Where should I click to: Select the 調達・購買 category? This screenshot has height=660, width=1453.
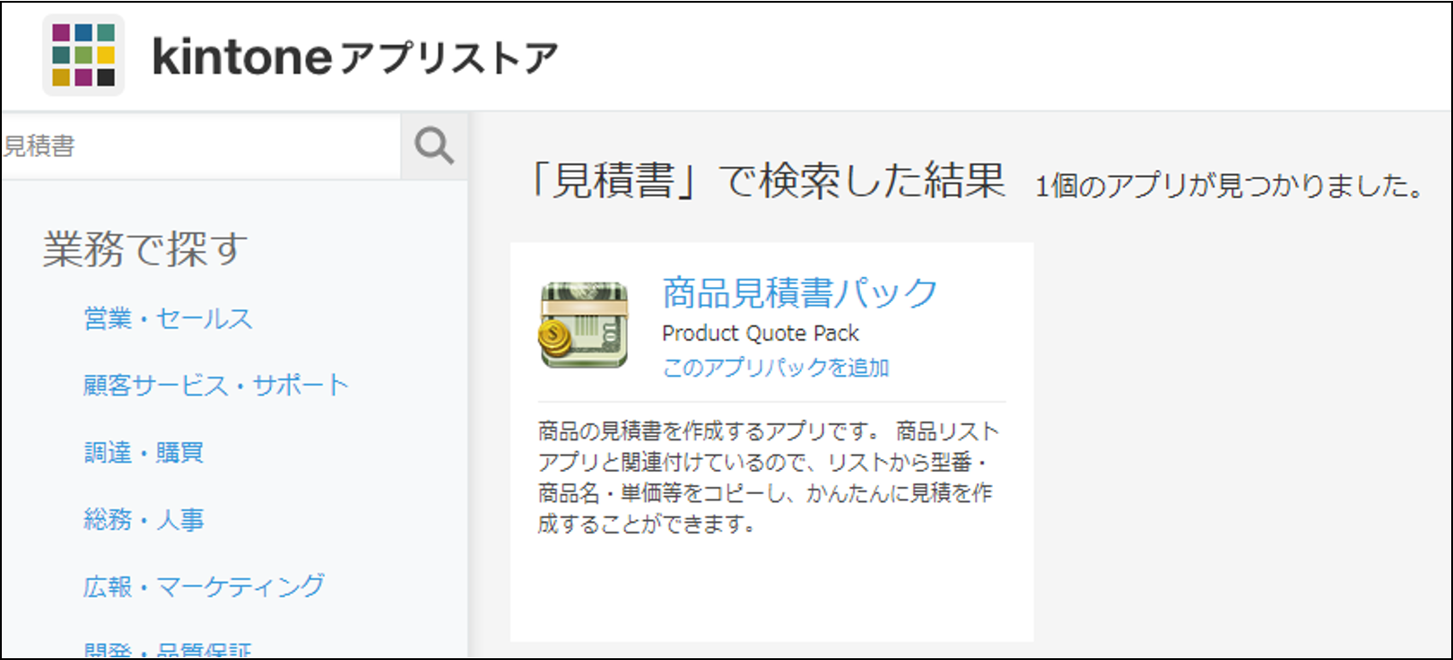pyautogui.click(x=144, y=452)
